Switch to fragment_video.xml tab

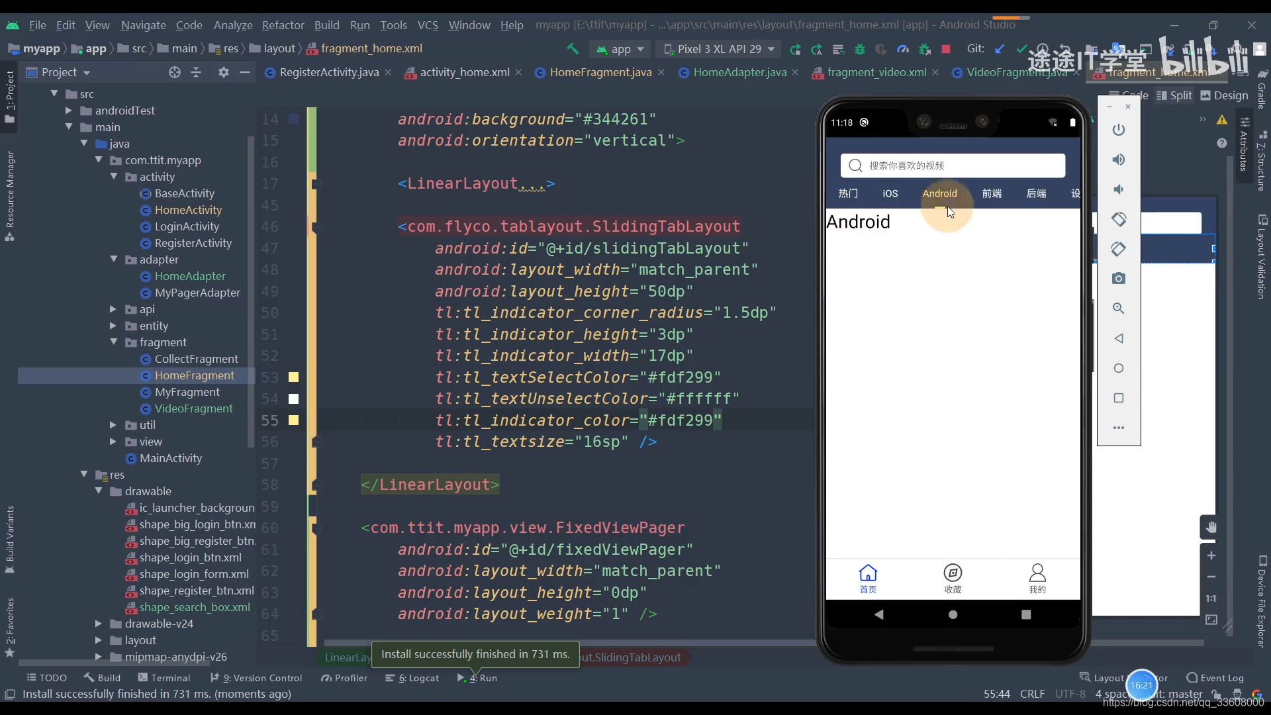pos(876,72)
